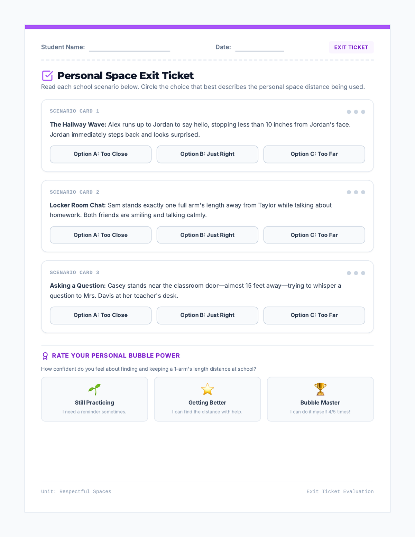Select the seedling Still Practicing icon
The height and width of the screenshot is (537, 415).
[94, 389]
